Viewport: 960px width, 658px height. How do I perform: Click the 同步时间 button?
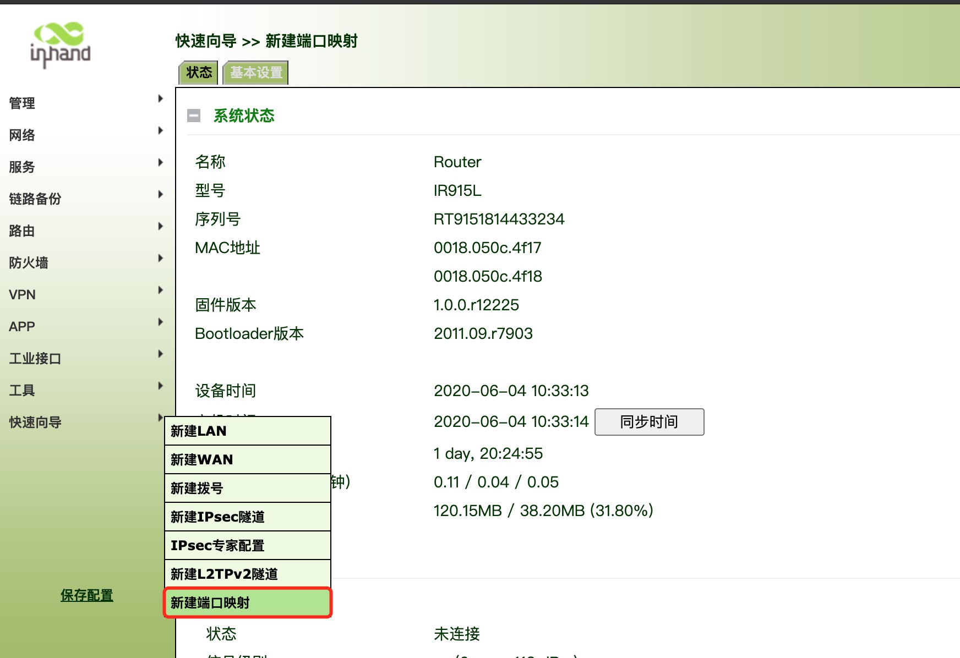click(649, 422)
